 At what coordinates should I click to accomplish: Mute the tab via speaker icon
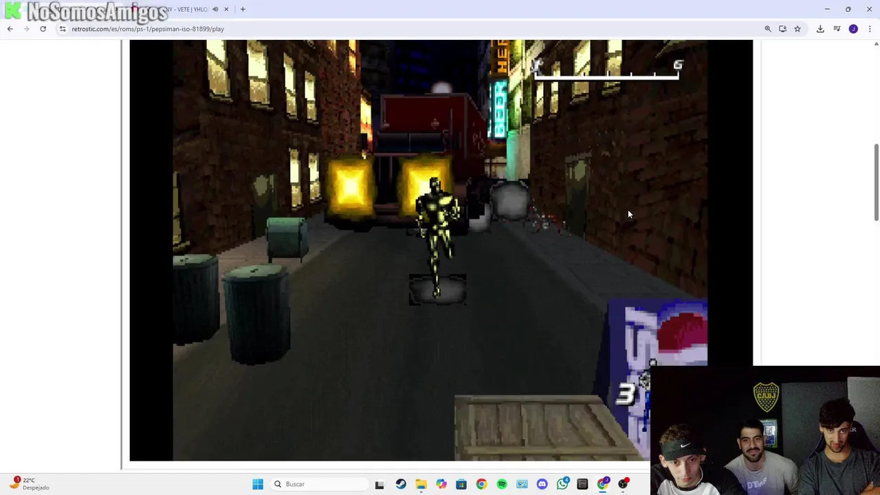(215, 10)
